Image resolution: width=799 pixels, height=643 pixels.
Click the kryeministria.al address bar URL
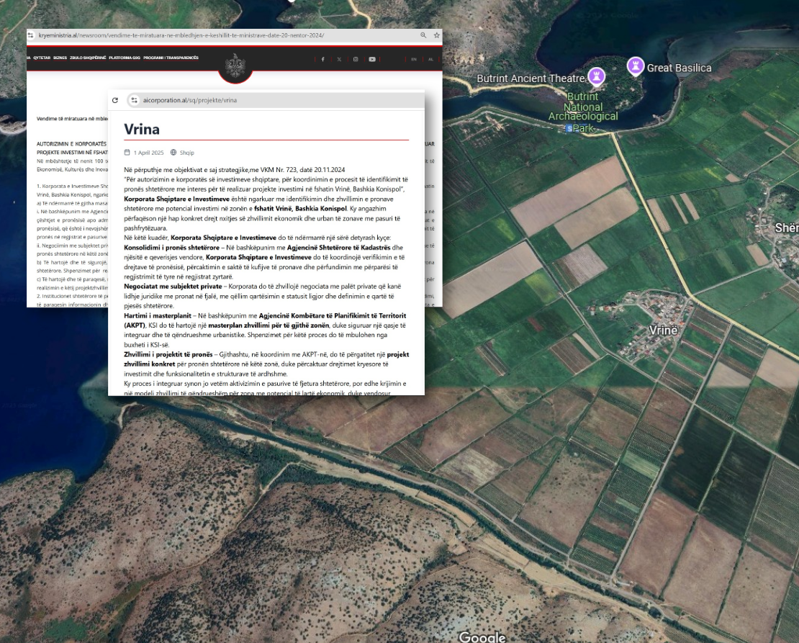click(x=180, y=35)
